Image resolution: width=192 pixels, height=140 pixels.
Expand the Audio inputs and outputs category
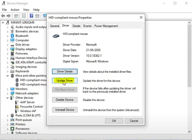7,27
